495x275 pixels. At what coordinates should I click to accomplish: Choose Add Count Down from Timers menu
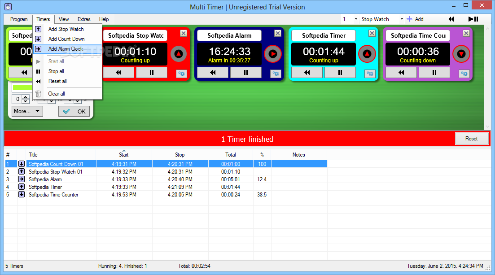coord(67,39)
